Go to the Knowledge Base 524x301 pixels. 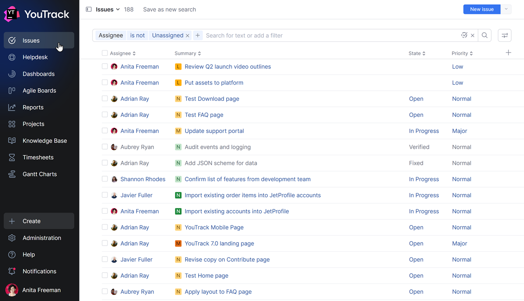[x=45, y=140]
